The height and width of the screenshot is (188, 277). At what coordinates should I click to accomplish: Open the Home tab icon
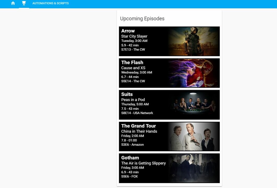(x=13, y=3)
